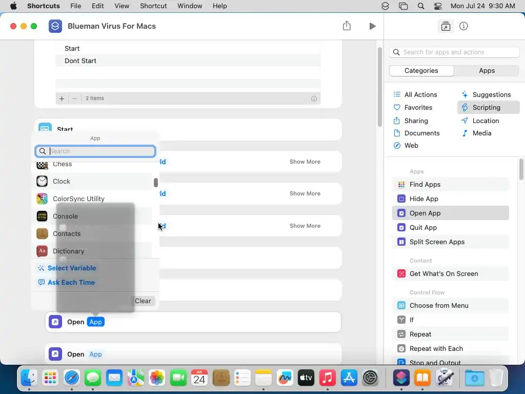
Task: Expand the middle Show More disclosure
Action: (305, 193)
